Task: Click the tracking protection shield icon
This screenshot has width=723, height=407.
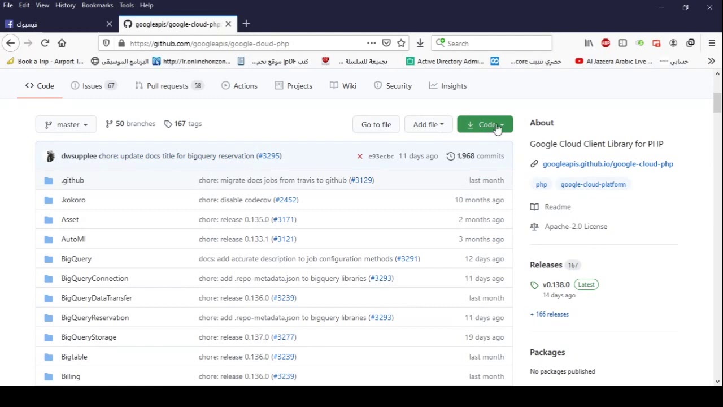Action: [106, 44]
